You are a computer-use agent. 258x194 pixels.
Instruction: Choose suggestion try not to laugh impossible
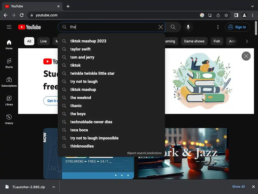[111, 138]
